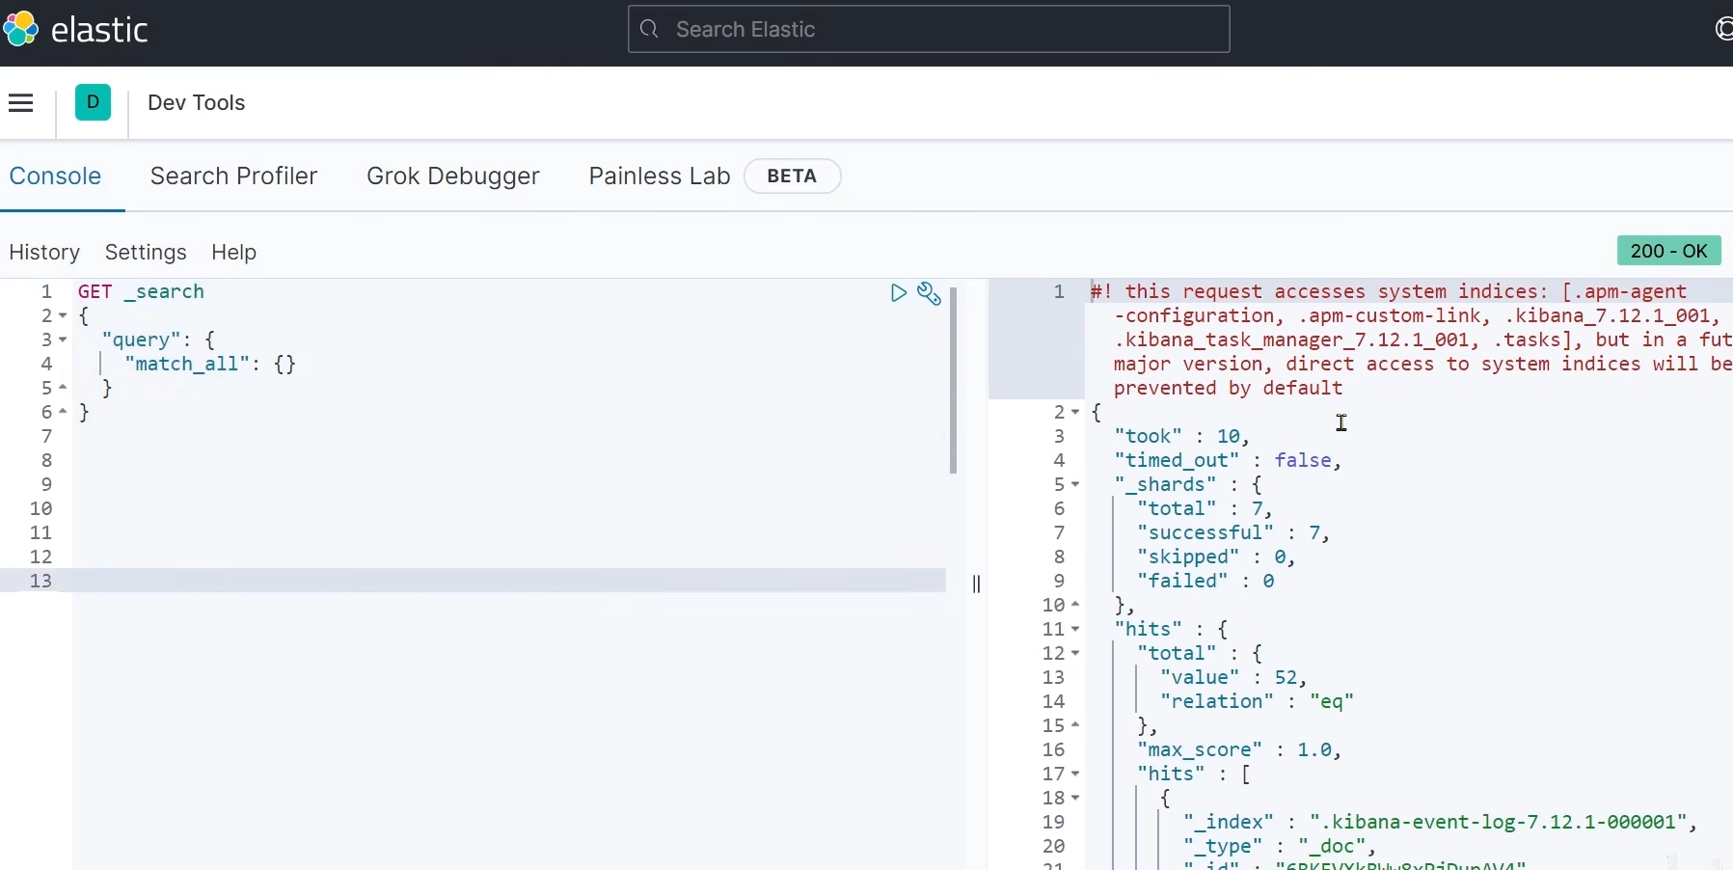Open the Search Profiler tab
Screen dimensions: 1733x870
click(234, 177)
